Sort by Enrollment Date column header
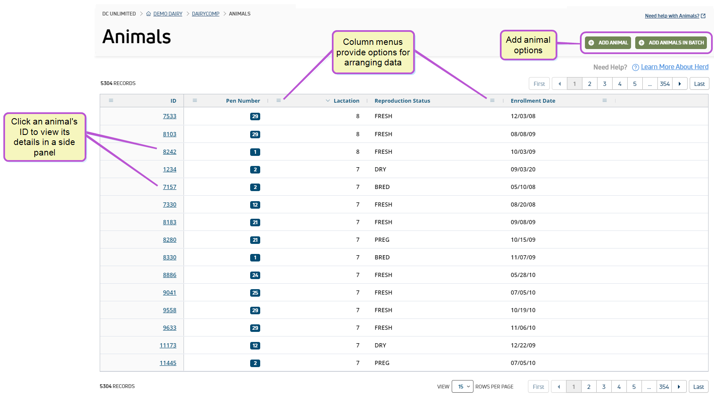714x396 pixels. tap(533, 101)
